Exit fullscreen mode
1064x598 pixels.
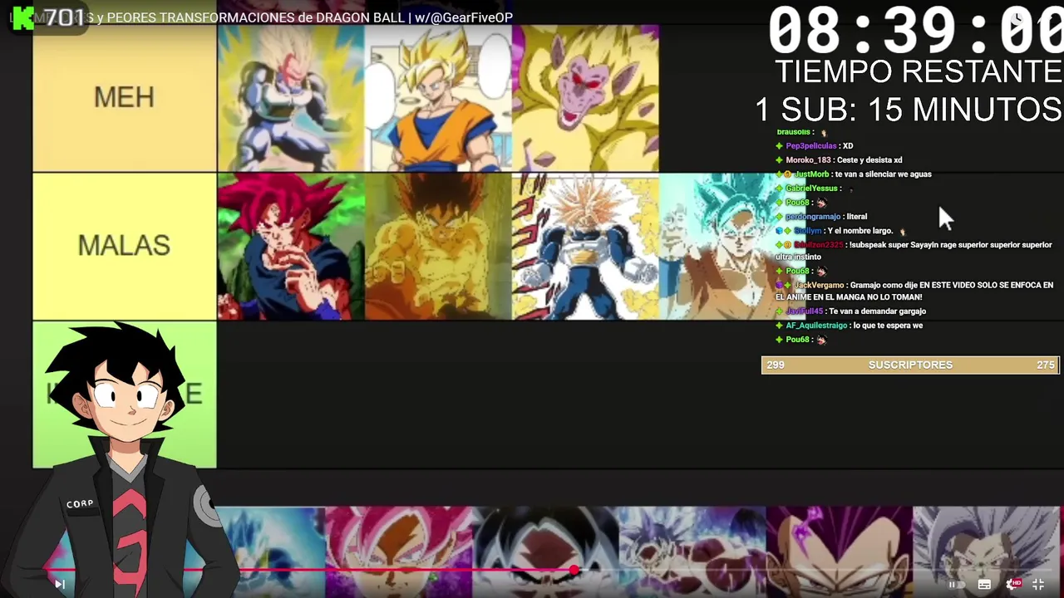[1038, 585]
